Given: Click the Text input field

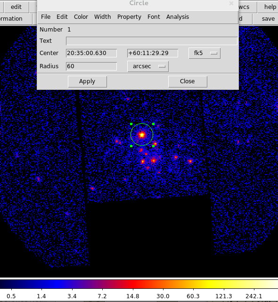Looking at the screenshot, I should 152,41.
